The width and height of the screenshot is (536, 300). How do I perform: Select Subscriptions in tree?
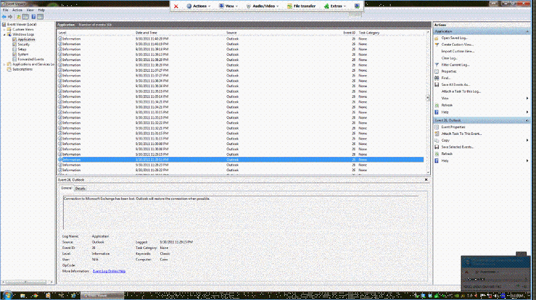23,69
